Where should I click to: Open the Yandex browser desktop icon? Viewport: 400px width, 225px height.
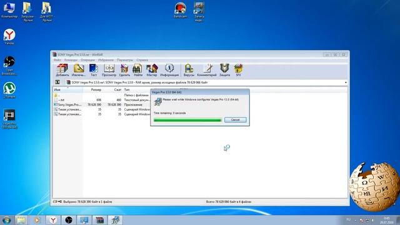pos(9,36)
